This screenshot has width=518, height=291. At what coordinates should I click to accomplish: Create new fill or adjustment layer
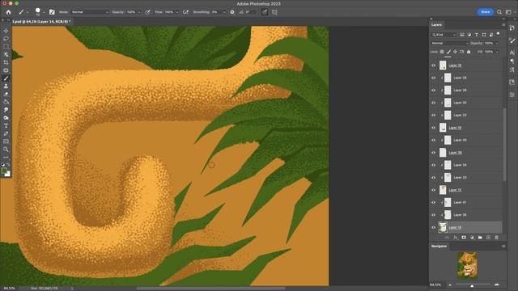pyautogui.click(x=472, y=238)
